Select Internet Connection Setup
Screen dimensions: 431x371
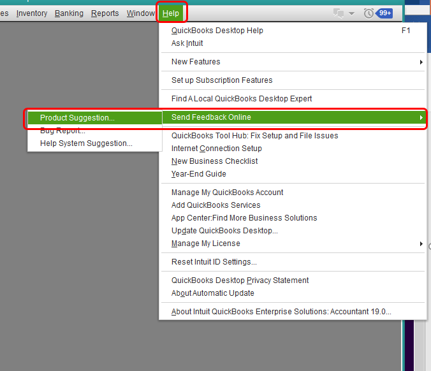293,148
